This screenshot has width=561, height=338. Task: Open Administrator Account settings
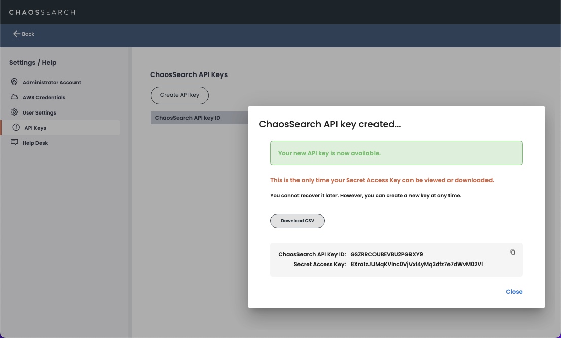click(52, 82)
